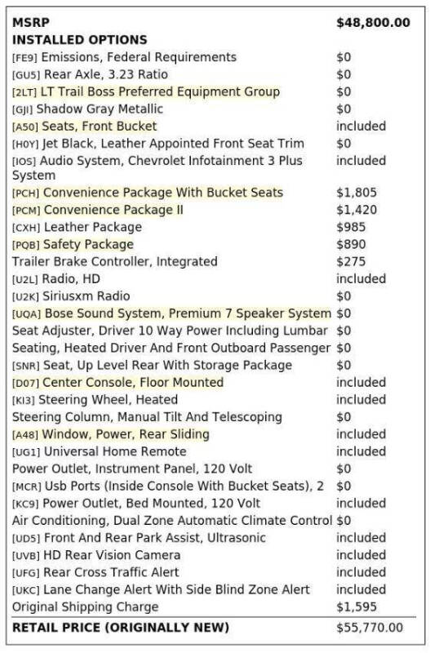Select Convenience Package With Bucket Seats
The width and height of the screenshot is (430, 653).
(x=163, y=193)
